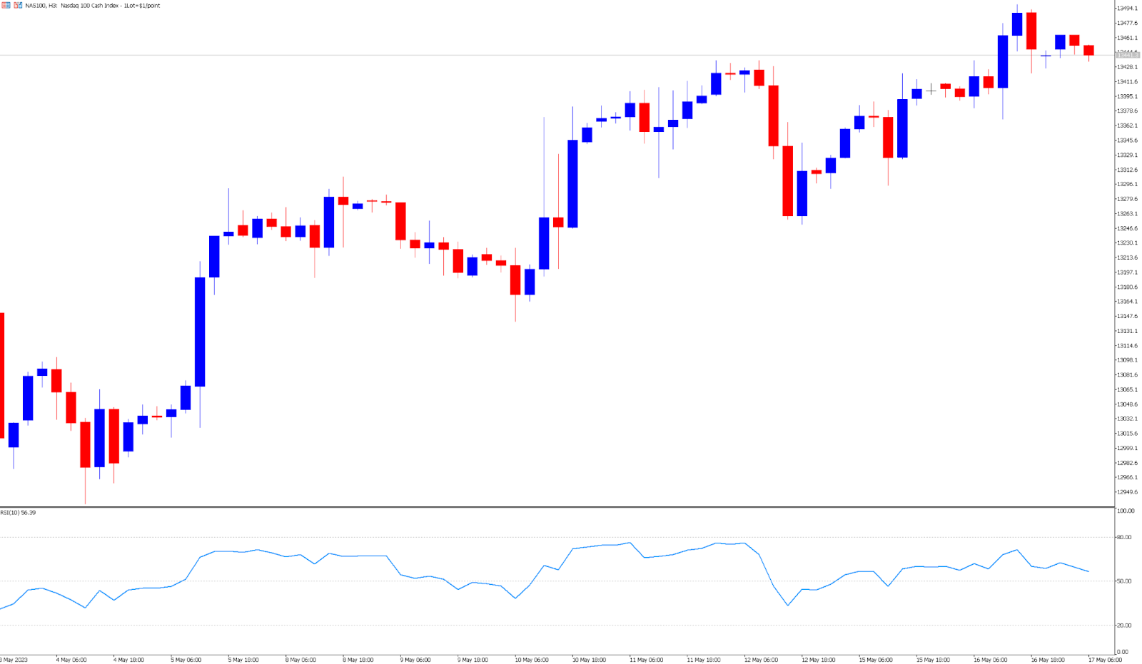Click the RSI(10) 56.39 indicator label
The height and width of the screenshot is (664, 1142).
pyautogui.click(x=19, y=513)
